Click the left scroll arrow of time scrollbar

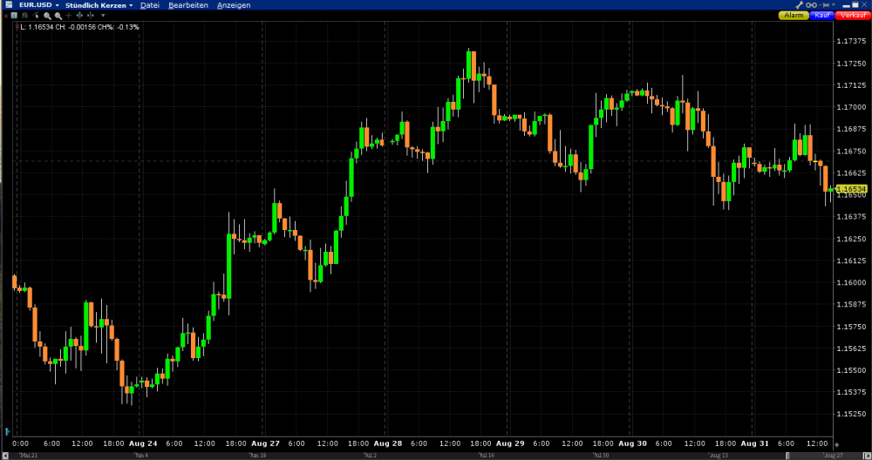tap(5, 455)
